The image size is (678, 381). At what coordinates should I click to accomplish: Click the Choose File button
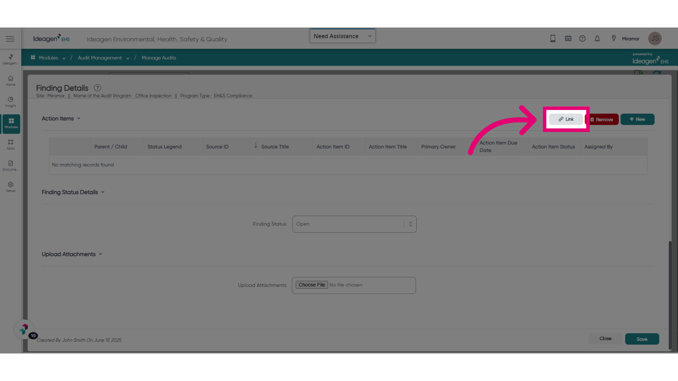click(312, 285)
